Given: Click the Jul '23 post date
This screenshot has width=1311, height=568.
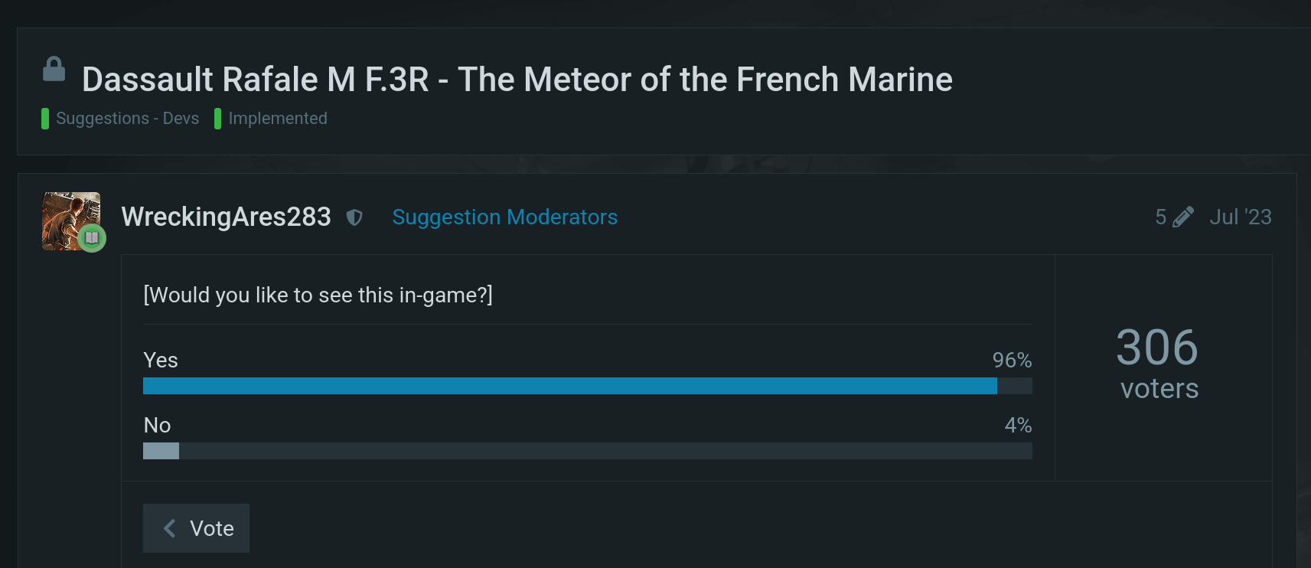Looking at the screenshot, I should pyautogui.click(x=1240, y=217).
